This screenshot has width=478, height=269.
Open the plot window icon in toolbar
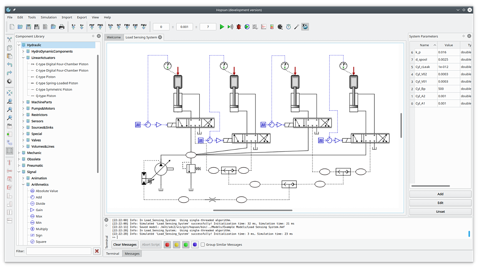(x=263, y=27)
